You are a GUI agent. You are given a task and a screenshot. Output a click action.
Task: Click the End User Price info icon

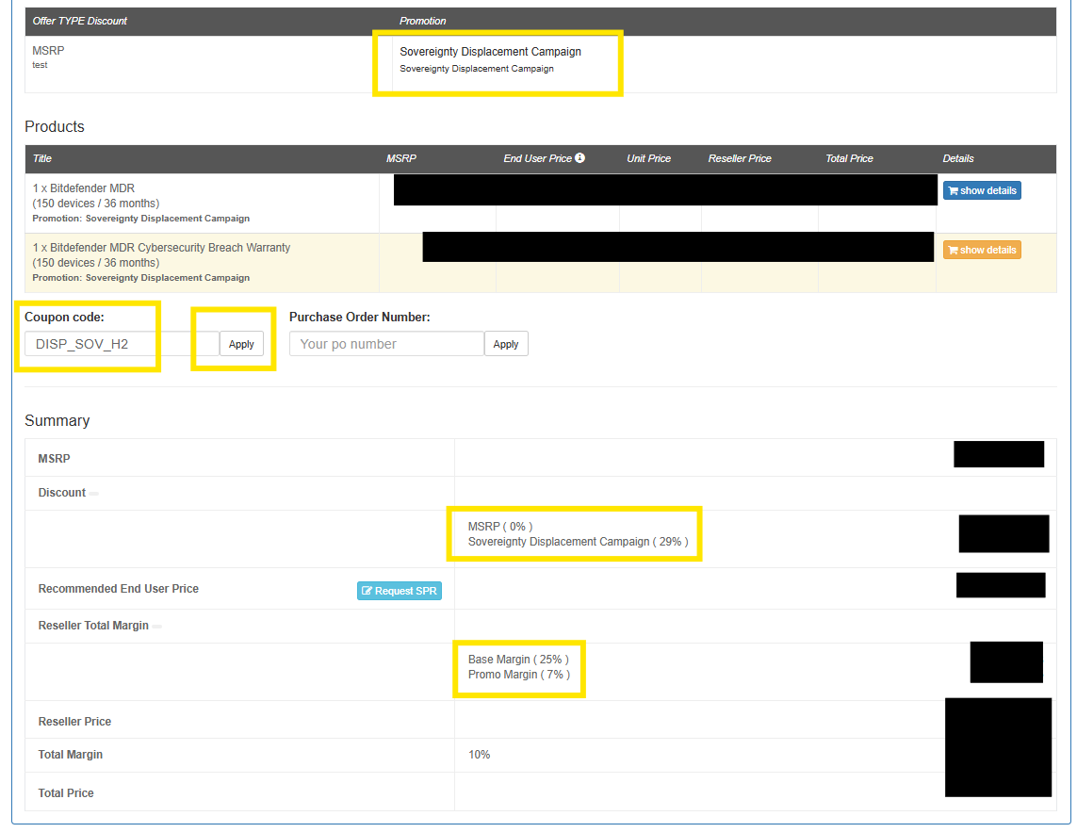tap(579, 158)
